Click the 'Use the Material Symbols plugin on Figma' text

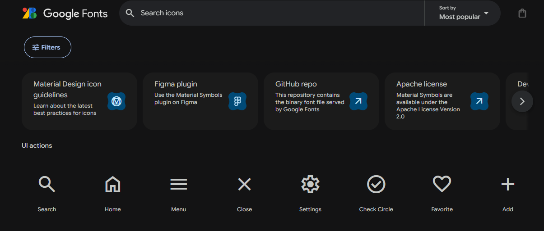click(x=188, y=99)
